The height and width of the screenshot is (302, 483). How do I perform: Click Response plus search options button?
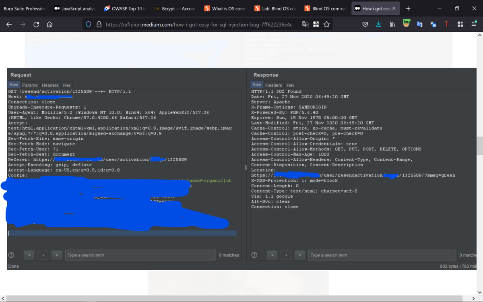coord(286,255)
